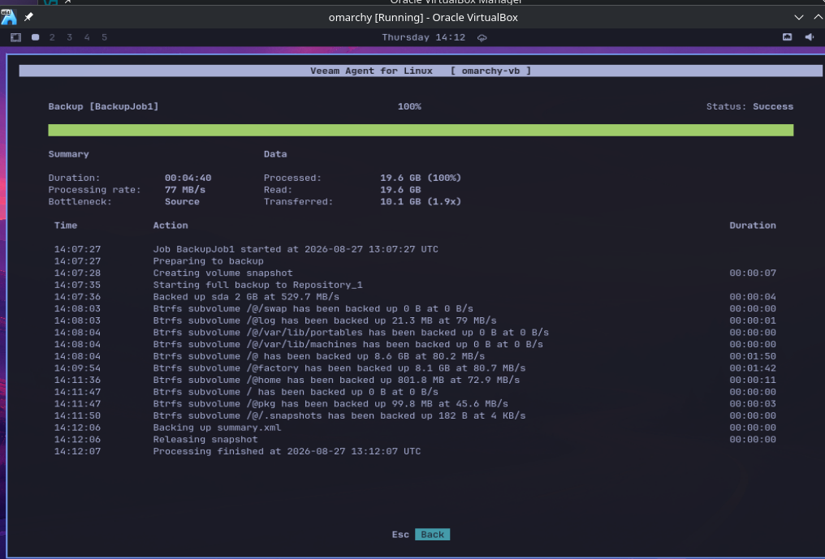The height and width of the screenshot is (559, 825).
Task: Select the Backing up summary.xml row
Action: coord(415,428)
